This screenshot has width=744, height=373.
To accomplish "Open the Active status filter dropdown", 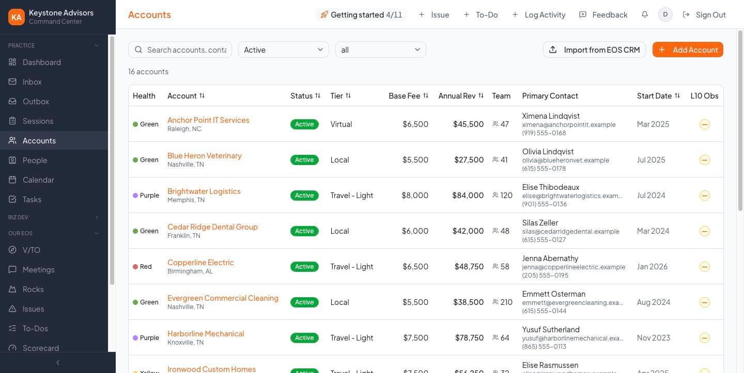I will (283, 50).
